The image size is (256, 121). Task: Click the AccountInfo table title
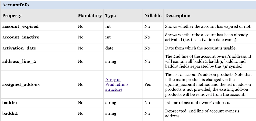coord(16,5)
